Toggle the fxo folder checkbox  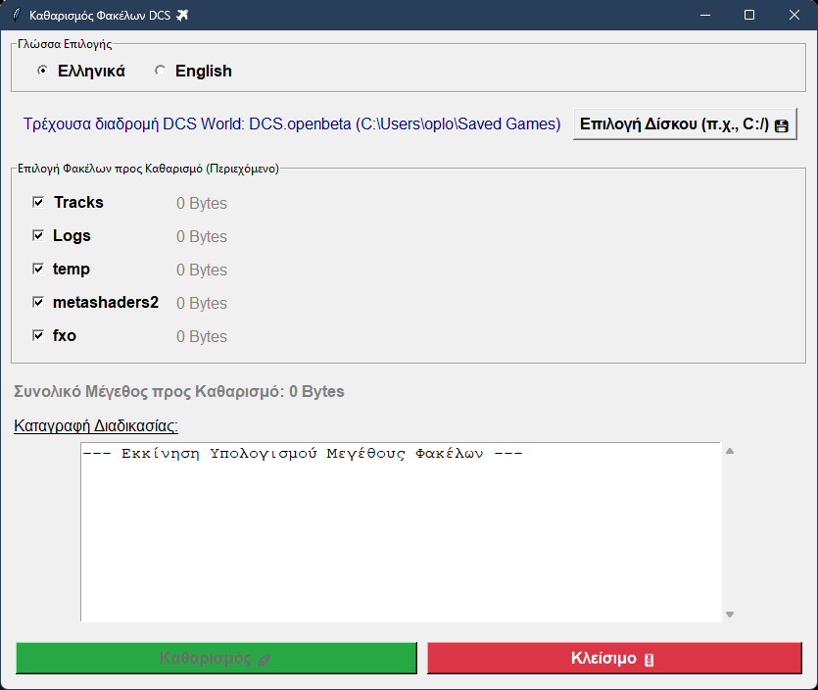(38, 335)
